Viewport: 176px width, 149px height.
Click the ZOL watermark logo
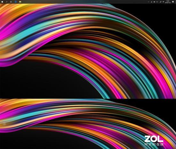pyautogui.click(x=154, y=139)
